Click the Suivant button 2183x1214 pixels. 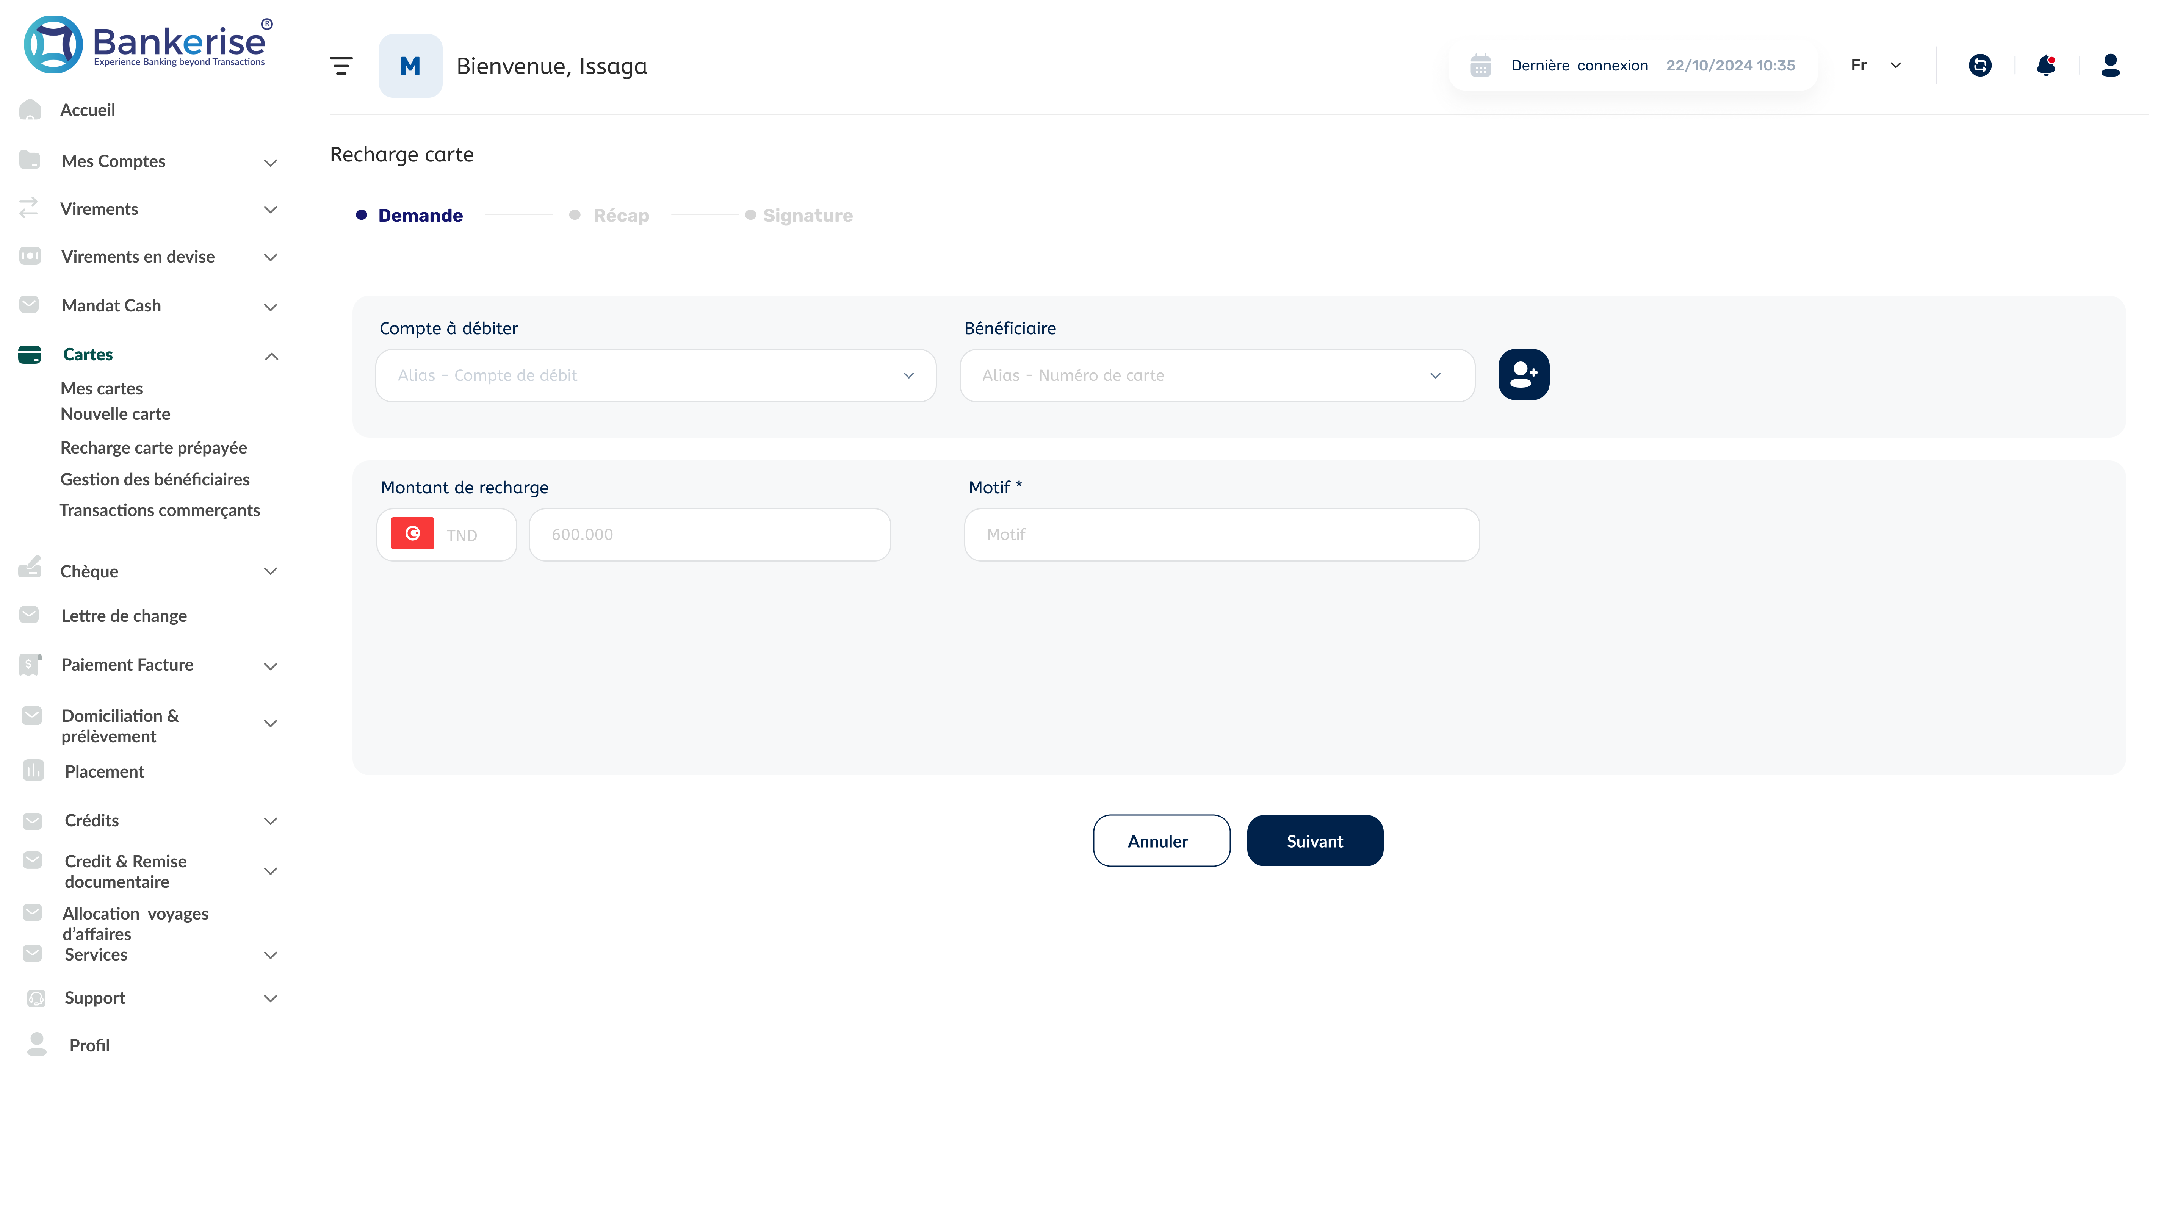coord(1314,840)
